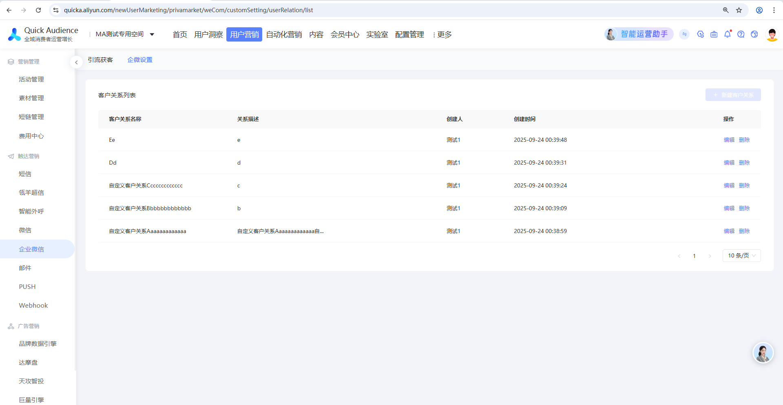Delete the Dd customer relation

click(744, 163)
